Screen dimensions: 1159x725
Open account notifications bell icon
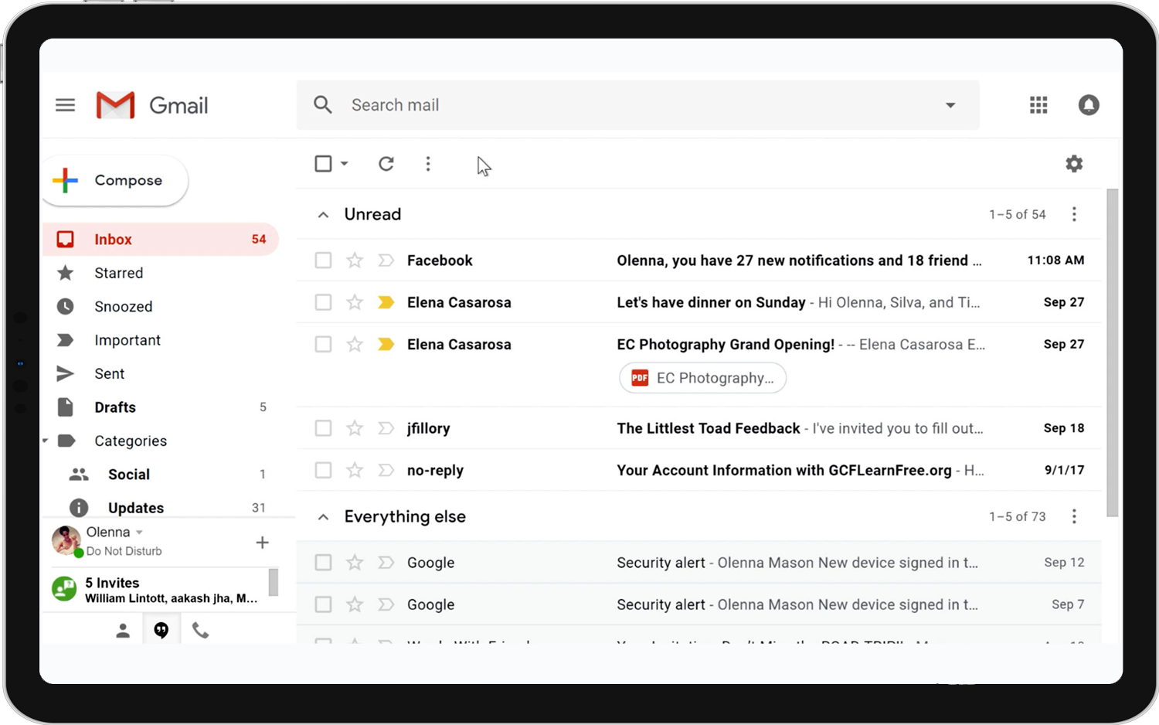tap(1089, 105)
